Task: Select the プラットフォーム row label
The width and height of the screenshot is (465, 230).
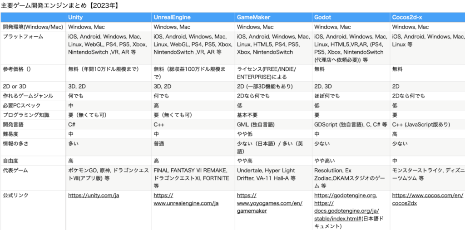Action: click(33, 48)
